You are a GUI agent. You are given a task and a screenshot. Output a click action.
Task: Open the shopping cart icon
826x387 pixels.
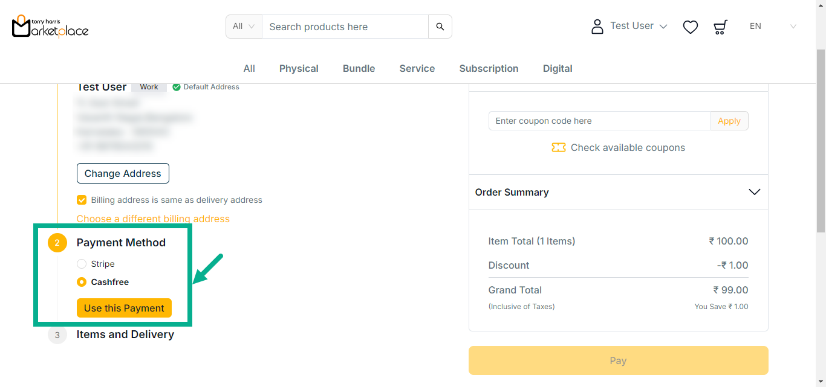pos(720,27)
